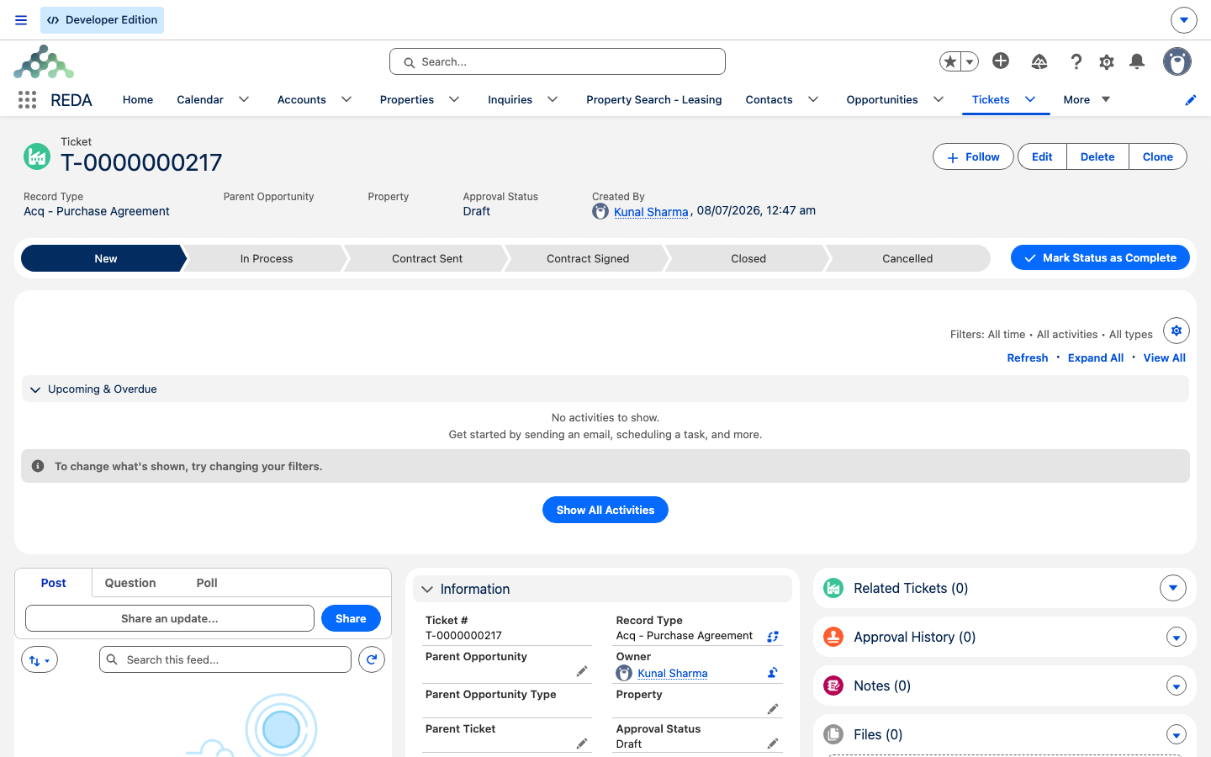The width and height of the screenshot is (1211, 757).
Task: Switch to the Question tab
Action: [x=130, y=583]
